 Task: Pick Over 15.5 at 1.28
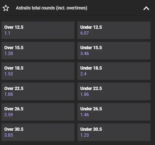click(x=38, y=51)
